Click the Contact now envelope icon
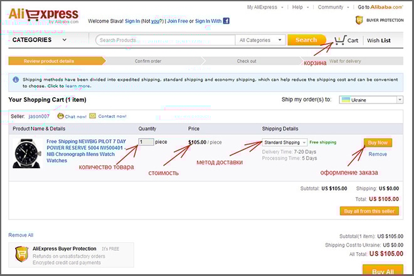 tap(92, 116)
